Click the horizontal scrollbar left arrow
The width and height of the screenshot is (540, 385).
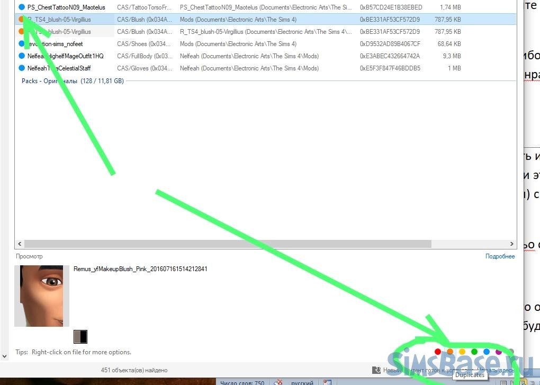click(x=20, y=244)
